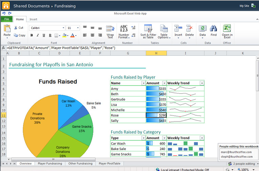Image resolution: width=259 pixels, height=171 pixels.
Task: Click the Fundraising breadcrumb link
Action: [65, 6]
